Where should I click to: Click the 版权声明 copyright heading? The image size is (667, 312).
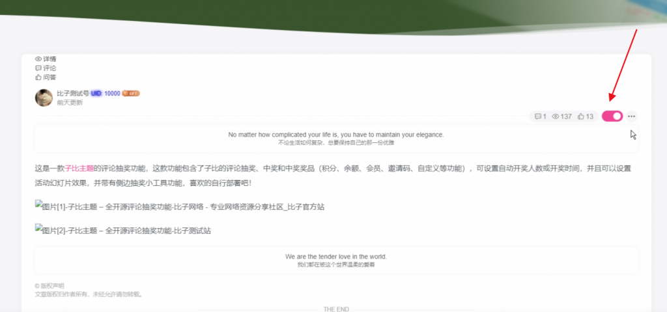[x=50, y=286]
